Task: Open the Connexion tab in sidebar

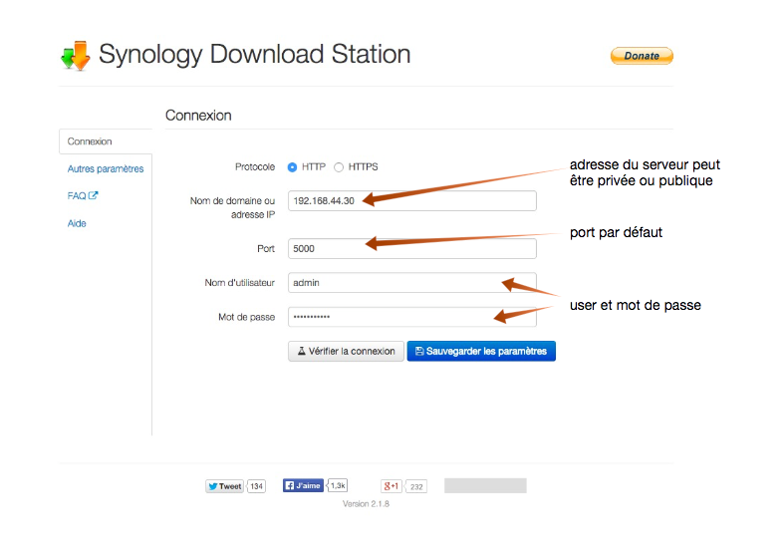Action: tap(90, 141)
